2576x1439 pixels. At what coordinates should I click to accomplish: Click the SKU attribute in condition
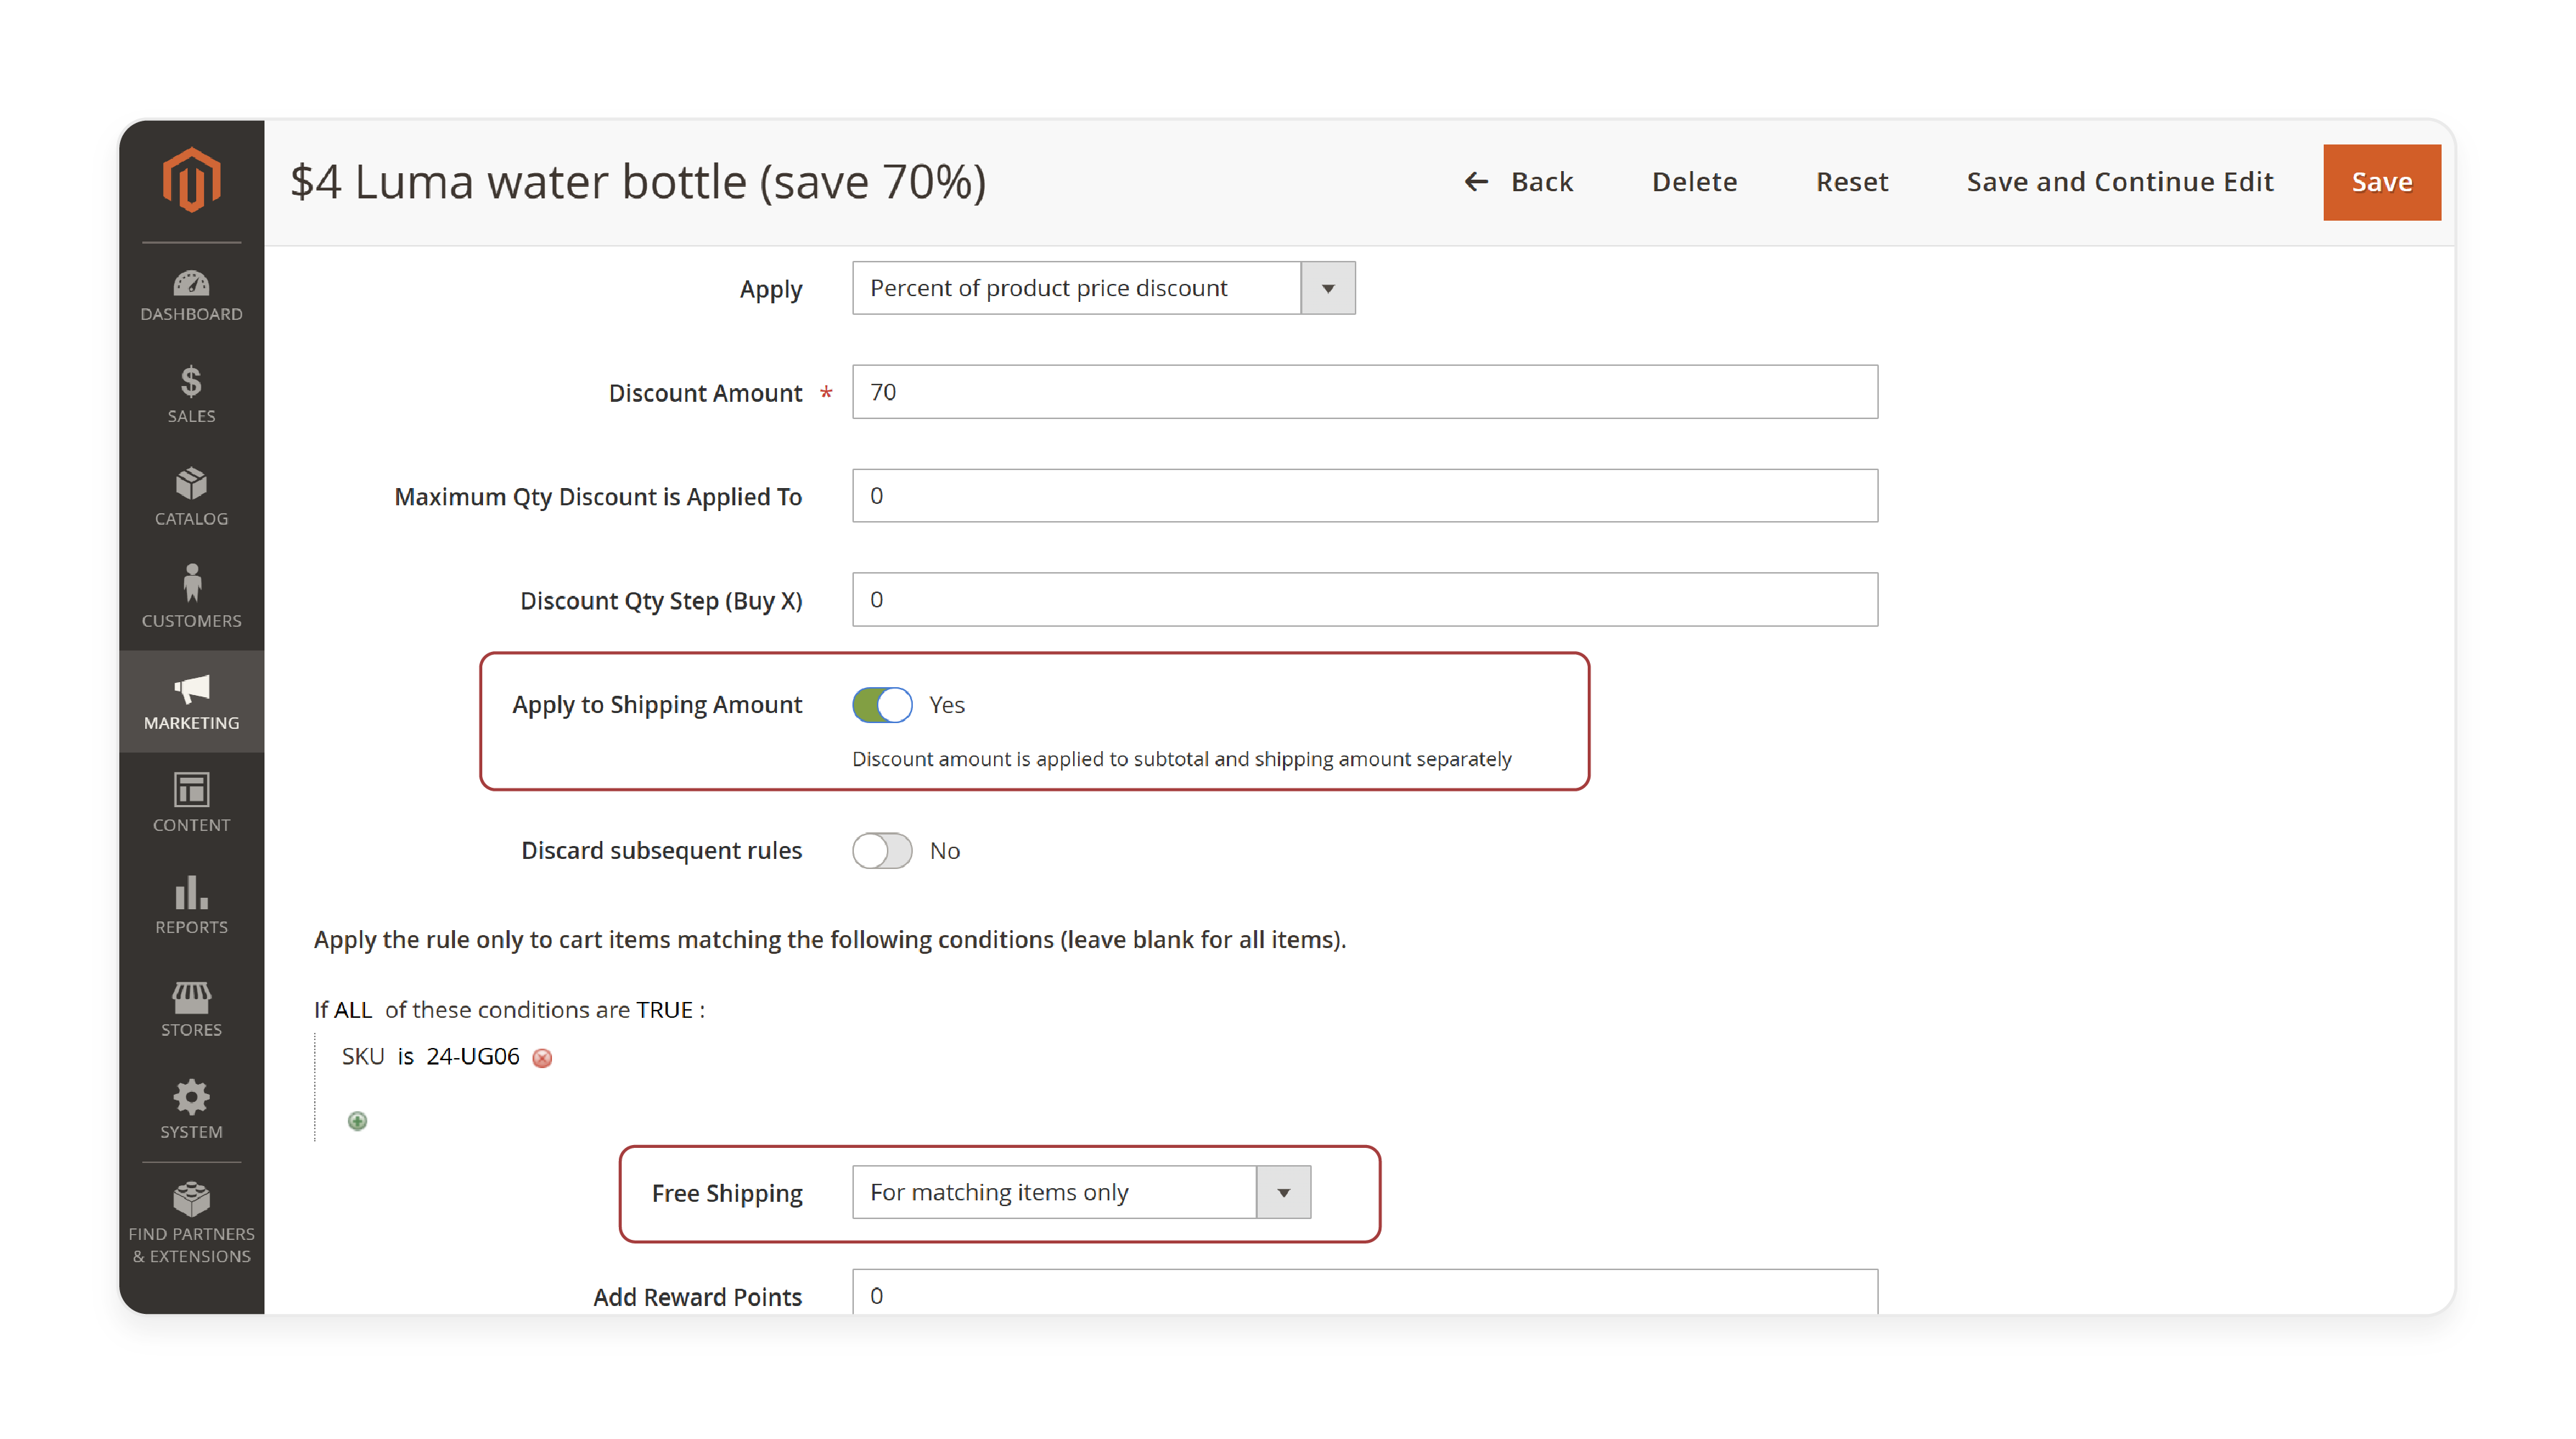(x=363, y=1057)
